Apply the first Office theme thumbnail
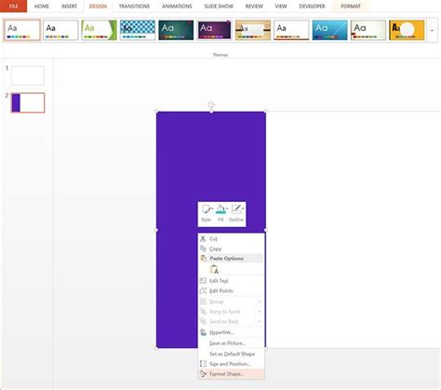The image size is (441, 390). tap(22, 30)
